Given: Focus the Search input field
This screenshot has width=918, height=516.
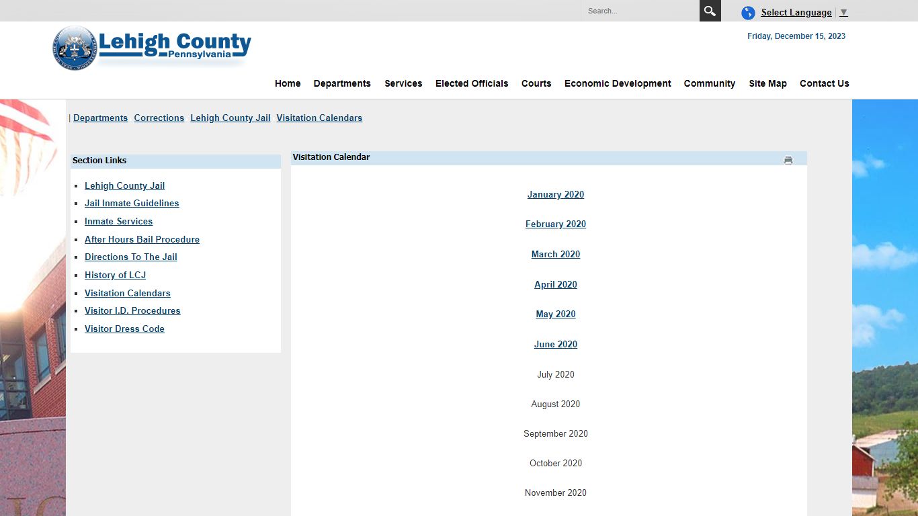Looking at the screenshot, I should click(640, 11).
